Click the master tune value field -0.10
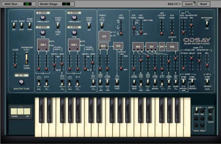 coord(22,75)
